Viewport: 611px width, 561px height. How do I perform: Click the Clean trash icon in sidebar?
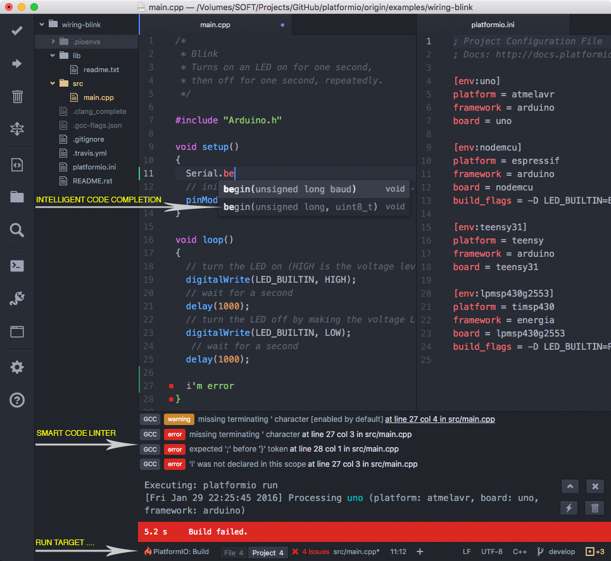click(x=17, y=96)
